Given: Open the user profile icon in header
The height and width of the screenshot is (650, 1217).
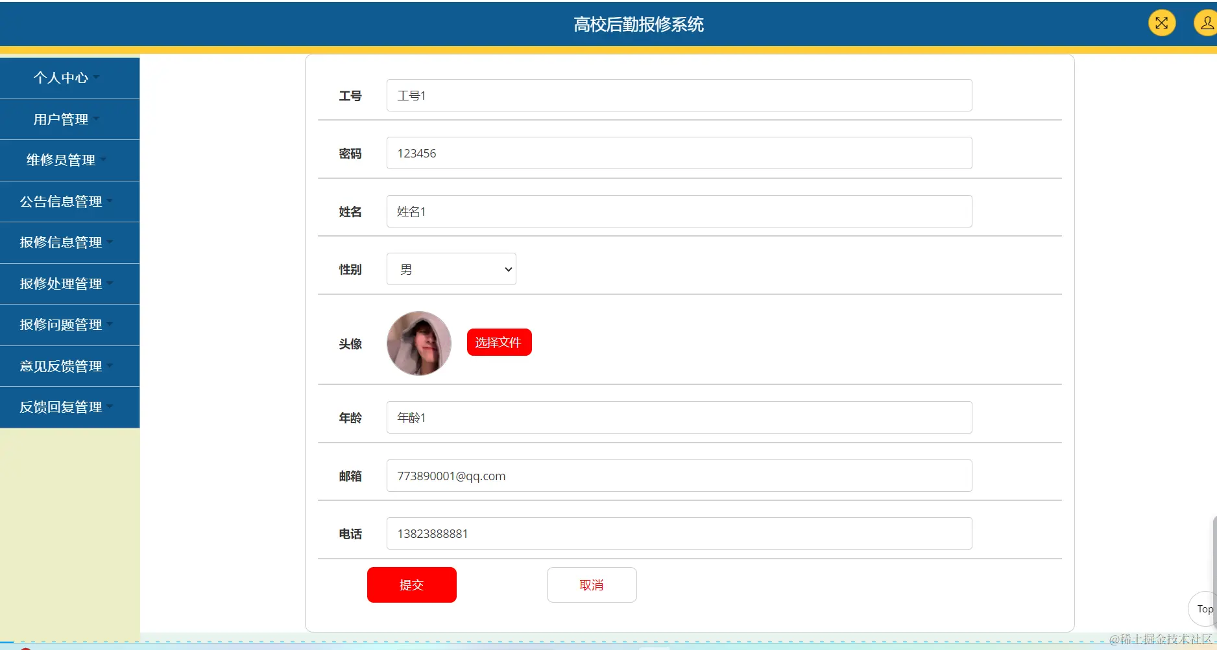Looking at the screenshot, I should pos(1205,23).
